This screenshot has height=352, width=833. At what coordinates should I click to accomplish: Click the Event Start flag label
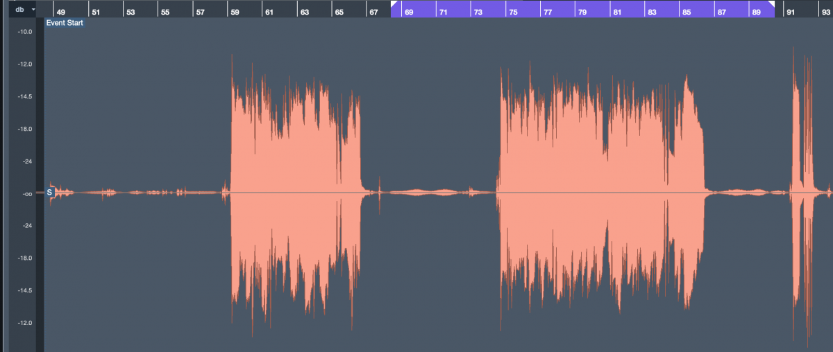click(65, 23)
